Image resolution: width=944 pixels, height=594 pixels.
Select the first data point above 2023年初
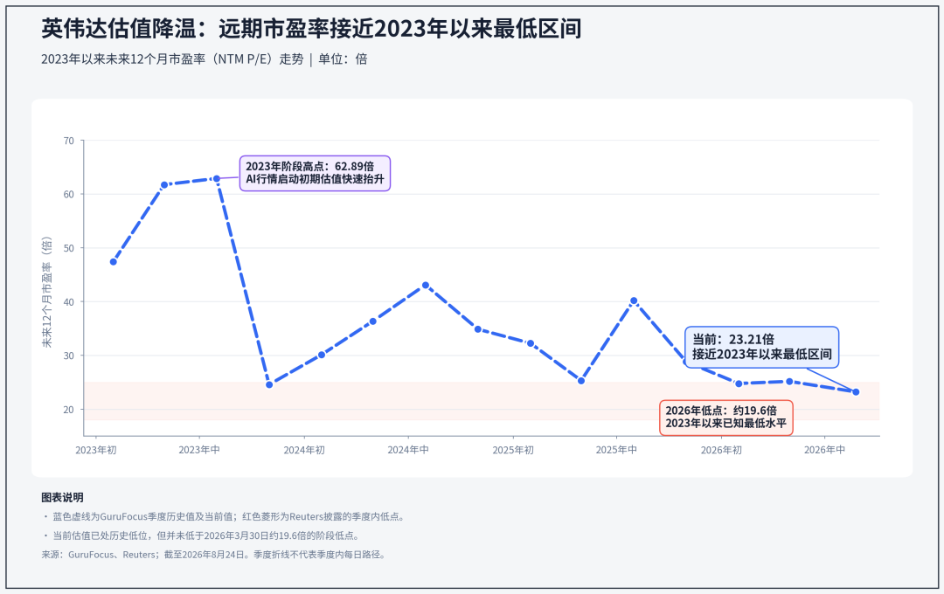click(113, 262)
